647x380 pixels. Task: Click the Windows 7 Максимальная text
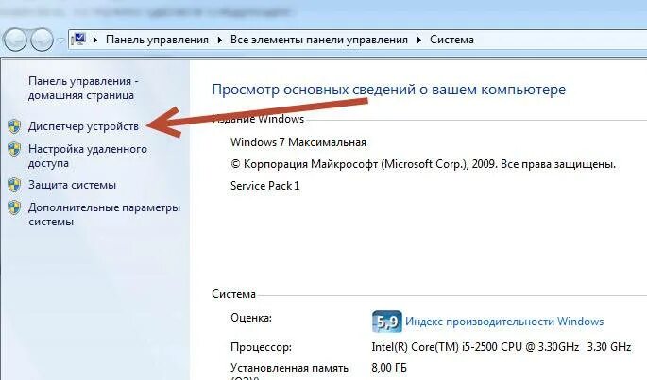(298, 142)
